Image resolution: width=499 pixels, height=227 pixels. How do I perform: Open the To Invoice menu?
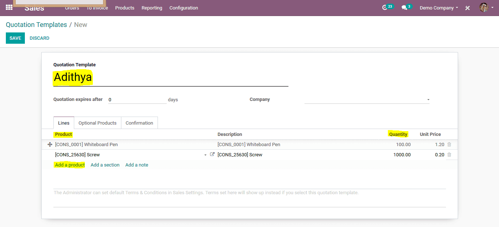(97, 8)
